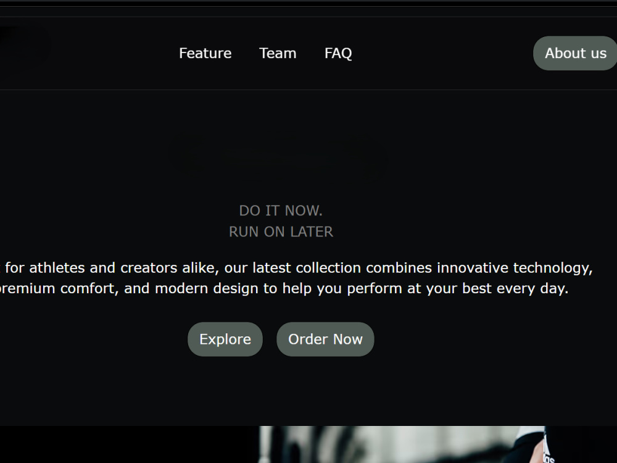617x463 pixels.
Task: Select the RUN ON LATER heading text
Action: [x=281, y=232]
